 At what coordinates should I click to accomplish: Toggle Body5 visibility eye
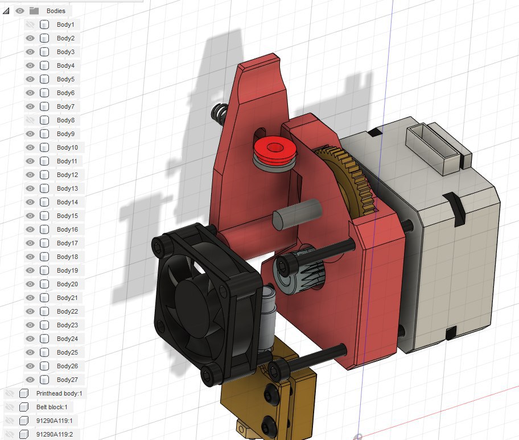[x=30, y=79]
